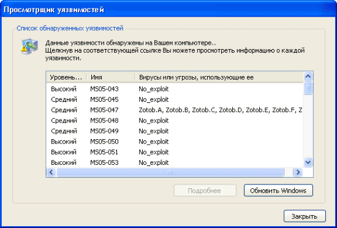Viewport: 337px width, 228px height.
Task: Click the horizontal scrollbar thumb
Action: [170, 172]
